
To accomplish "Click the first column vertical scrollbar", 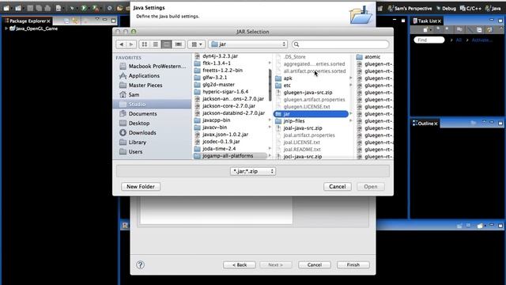I will point(270,85).
